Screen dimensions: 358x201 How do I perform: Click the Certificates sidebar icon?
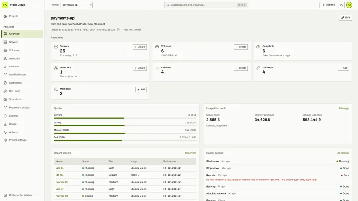click(5, 83)
